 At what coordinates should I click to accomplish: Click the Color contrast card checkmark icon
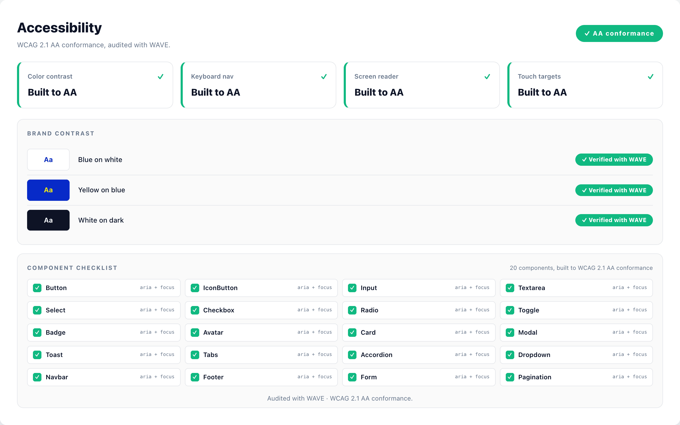(160, 76)
